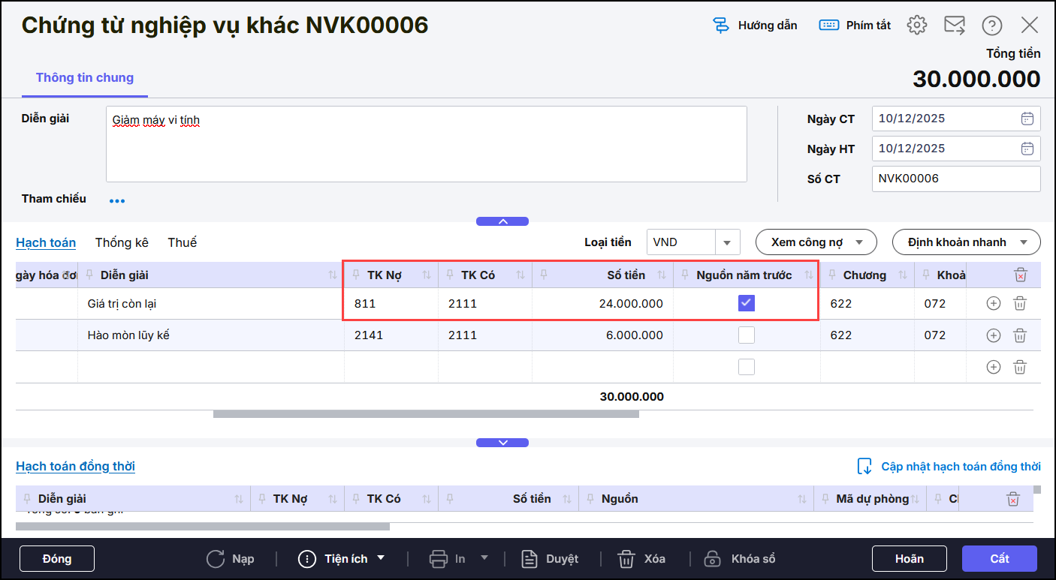This screenshot has height=580, width=1056.
Task: Click the Hạch toán grid horizontal scrollbar
Action: tap(425, 413)
